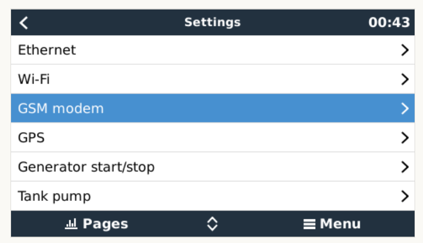The width and height of the screenshot is (423, 243).
Task: Click the Generator start/stop chevron arrow
Action: [405, 167]
